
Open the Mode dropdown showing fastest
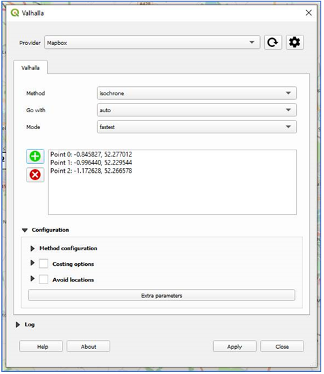point(197,127)
